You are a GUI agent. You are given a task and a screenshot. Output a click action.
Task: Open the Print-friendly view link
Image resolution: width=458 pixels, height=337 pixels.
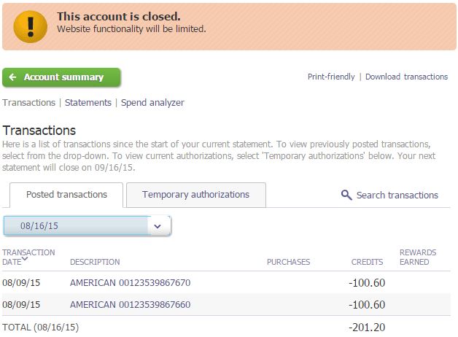331,77
